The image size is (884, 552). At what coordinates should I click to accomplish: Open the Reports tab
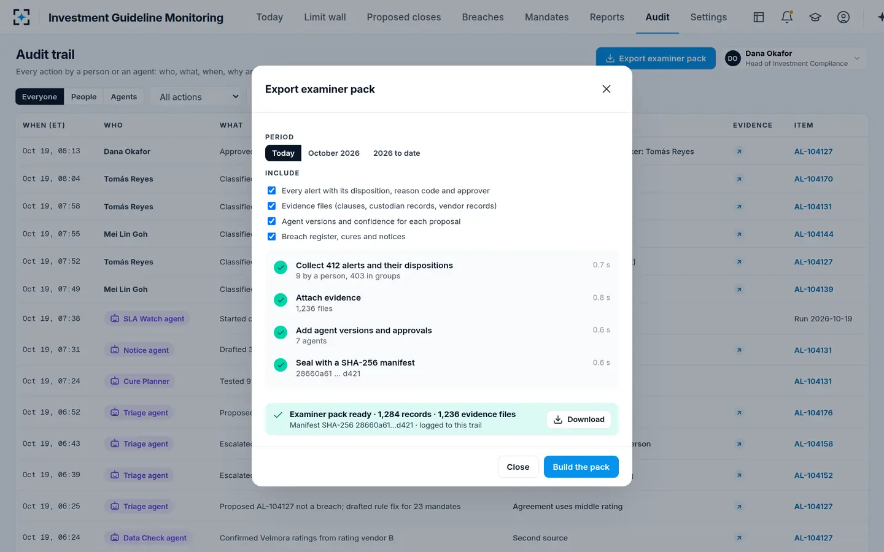click(607, 17)
